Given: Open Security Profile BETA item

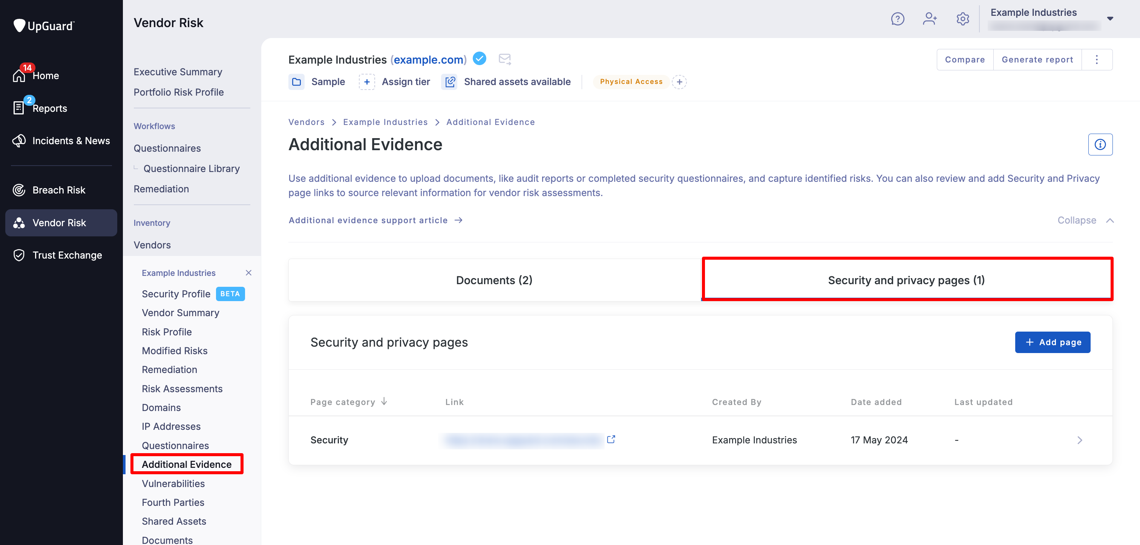Looking at the screenshot, I should click(x=193, y=294).
